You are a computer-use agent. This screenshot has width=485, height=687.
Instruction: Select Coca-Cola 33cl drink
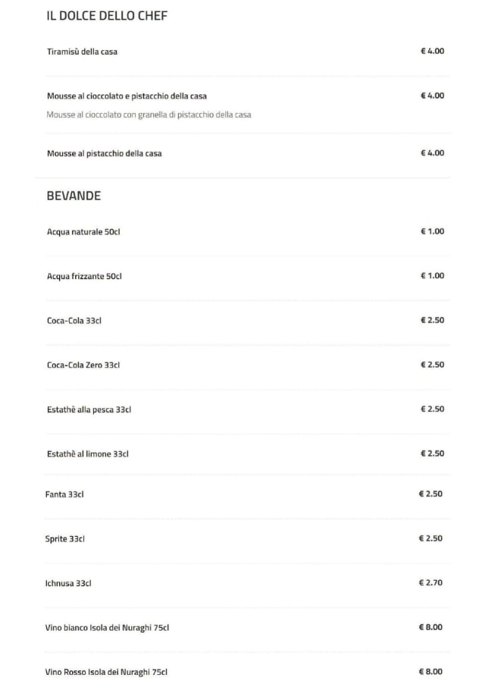(74, 321)
